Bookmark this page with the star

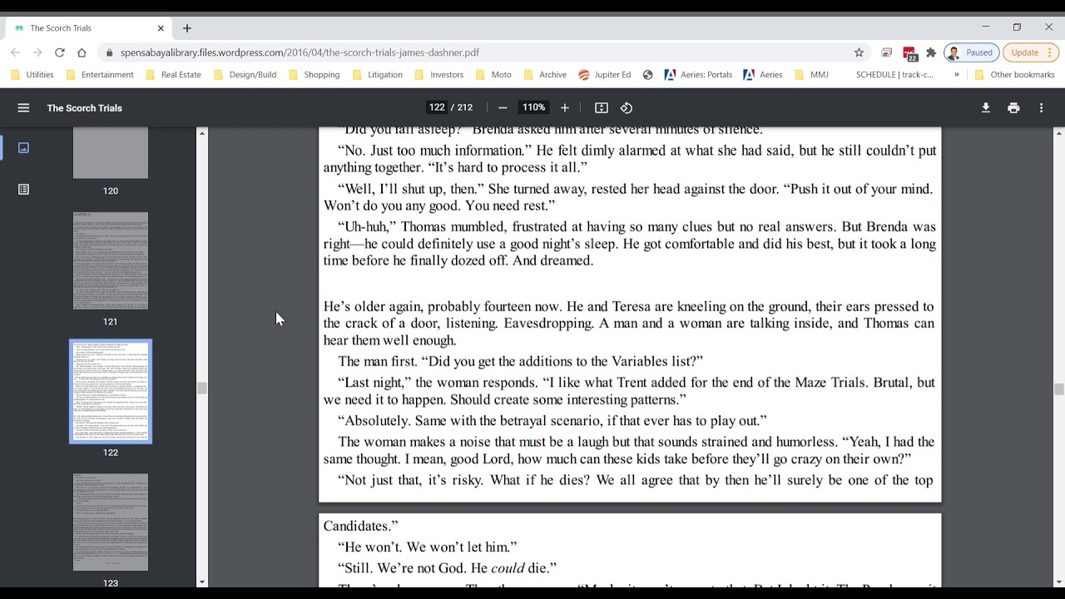tap(859, 52)
